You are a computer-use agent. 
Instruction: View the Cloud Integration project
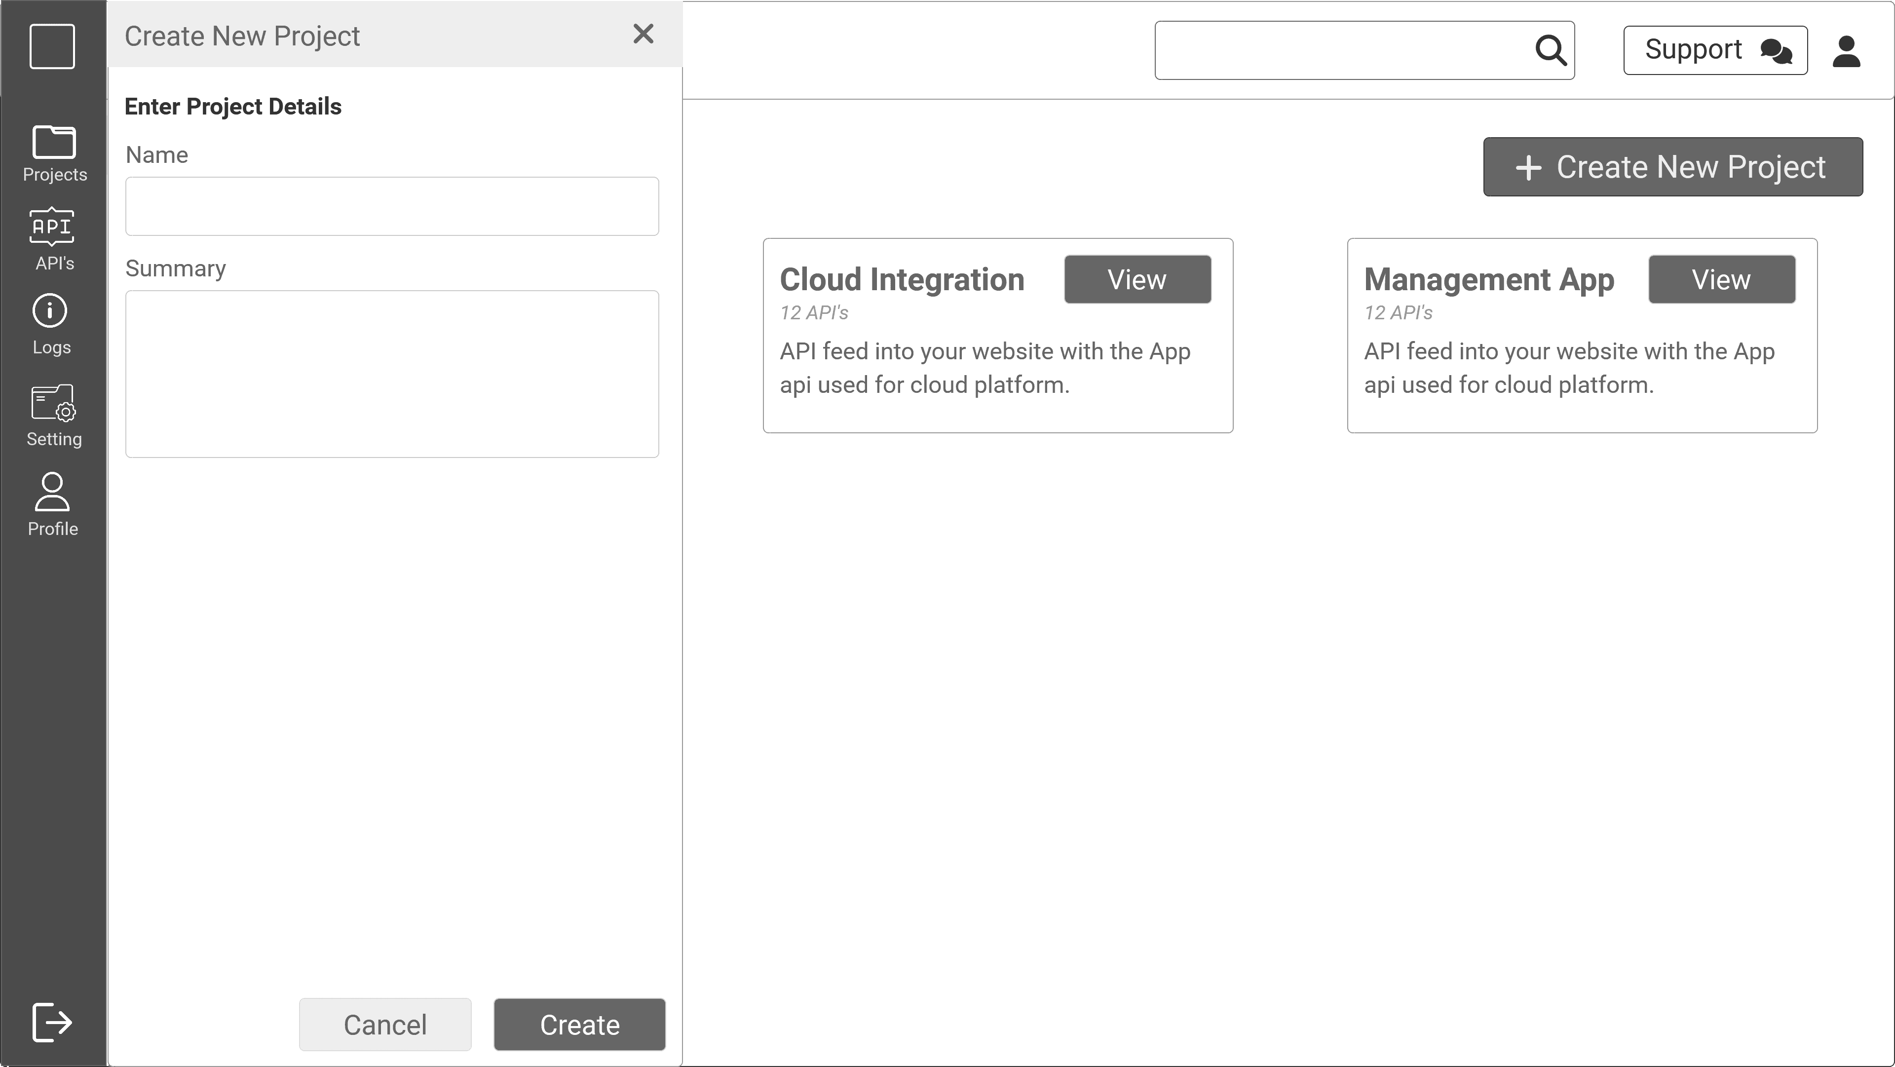(x=1137, y=280)
